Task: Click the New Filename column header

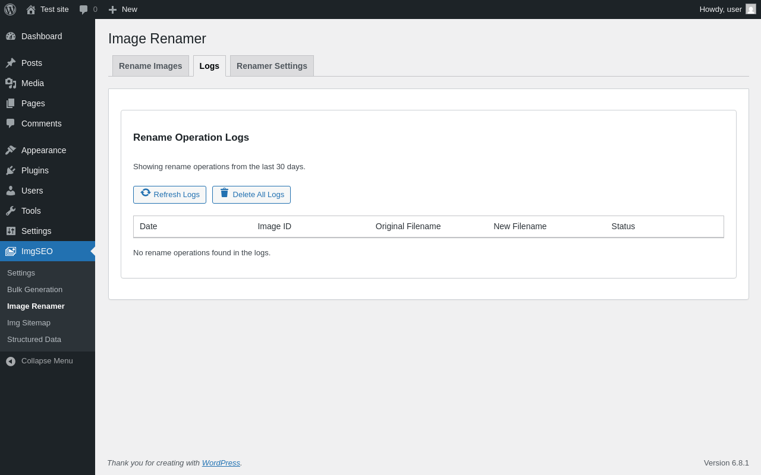Action: (520, 226)
